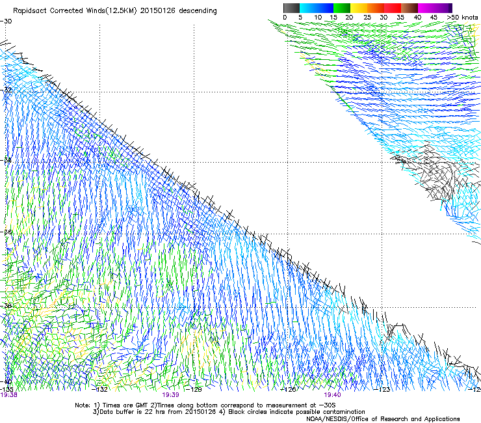
Task: Click the green 15-20 knots color band
Action: pyautogui.click(x=342, y=8)
